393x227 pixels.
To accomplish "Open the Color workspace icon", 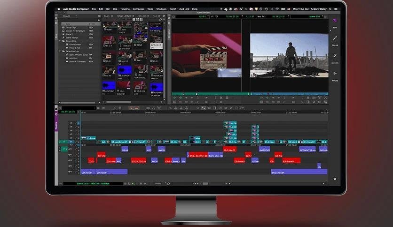I will pyautogui.click(x=335, y=38).
